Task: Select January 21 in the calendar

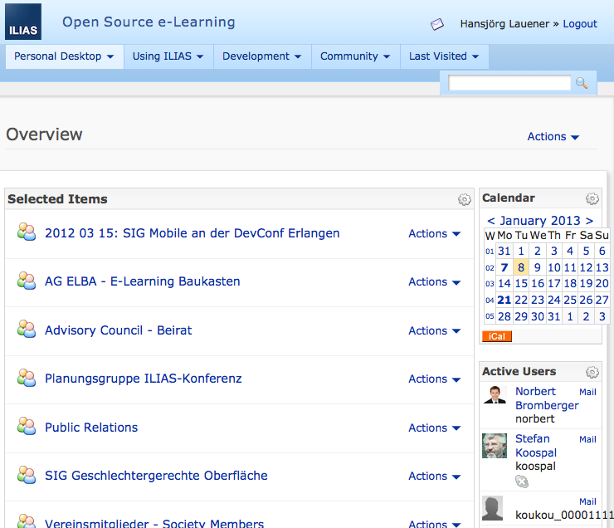Action: tap(504, 300)
